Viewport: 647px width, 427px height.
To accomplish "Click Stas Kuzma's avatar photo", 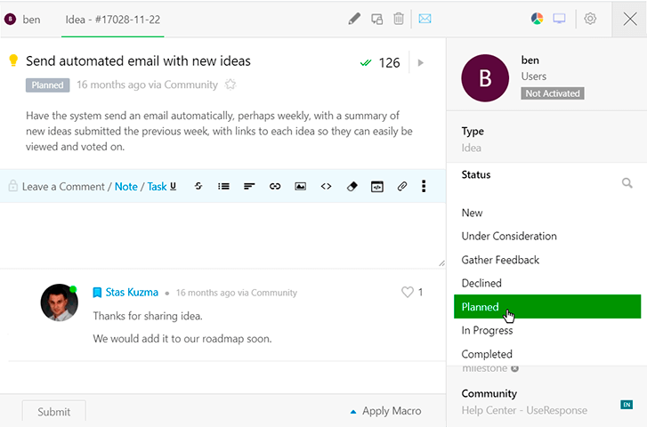I will (59, 302).
